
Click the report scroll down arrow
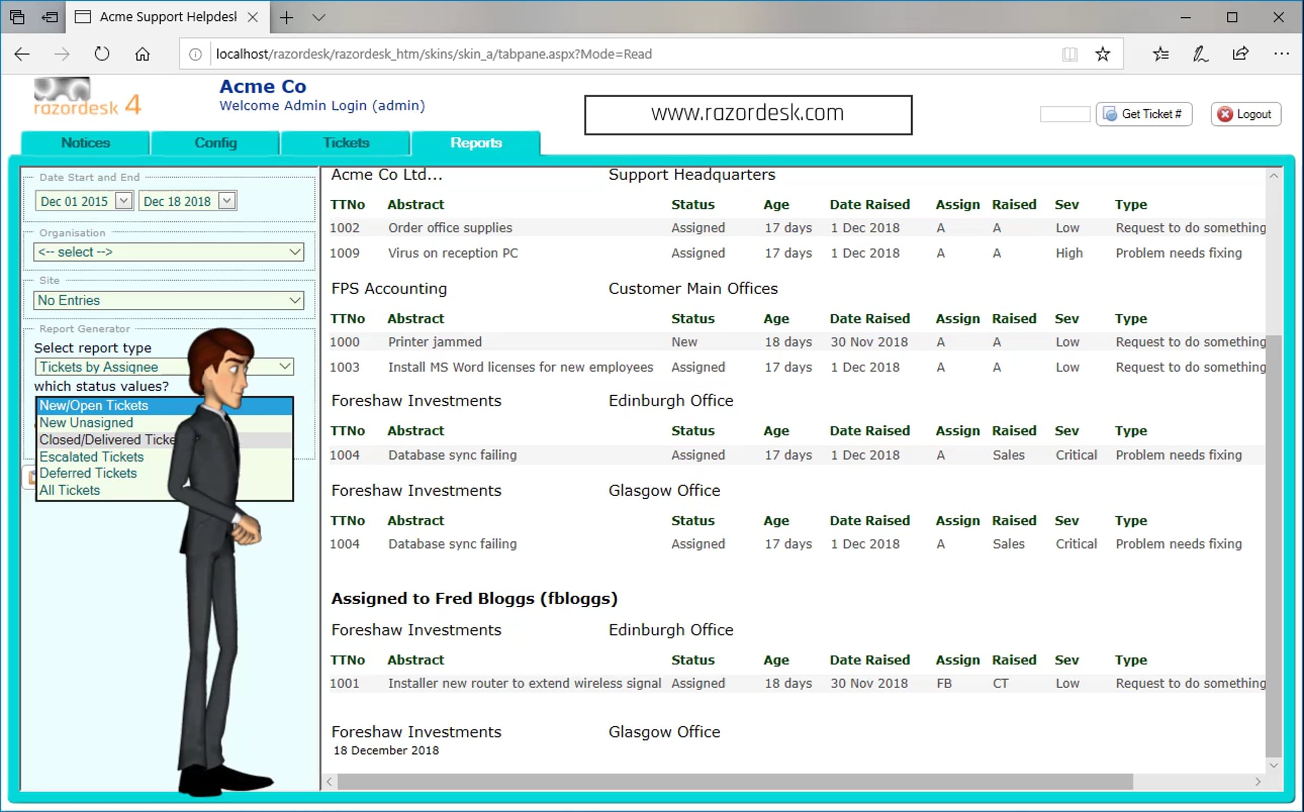pos(1273,765)
